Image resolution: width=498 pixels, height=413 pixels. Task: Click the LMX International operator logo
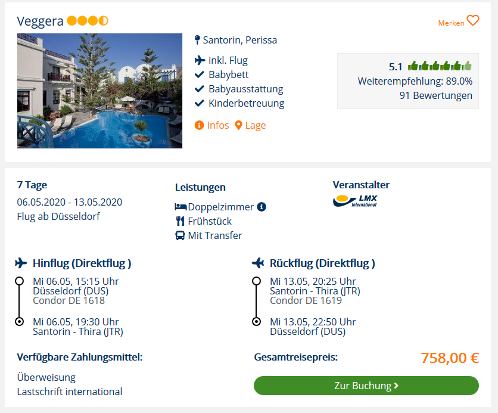[355, 201]
